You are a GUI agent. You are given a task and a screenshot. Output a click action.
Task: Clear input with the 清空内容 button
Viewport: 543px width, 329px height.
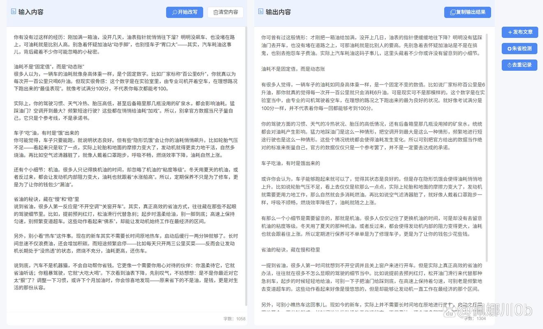click(x=225, y=12)
